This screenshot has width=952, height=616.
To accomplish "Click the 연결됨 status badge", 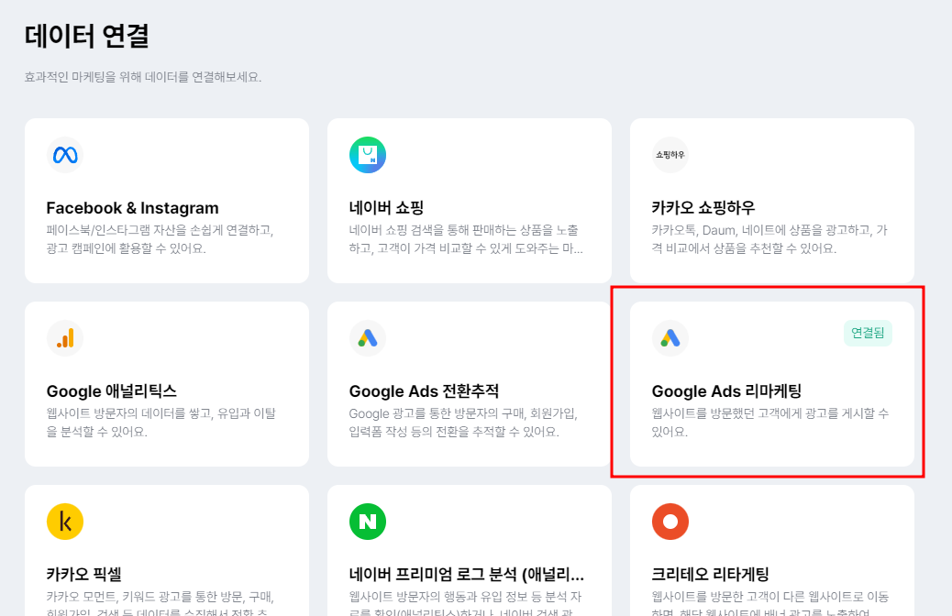I will pyautogui.click(x=867, y=335).
